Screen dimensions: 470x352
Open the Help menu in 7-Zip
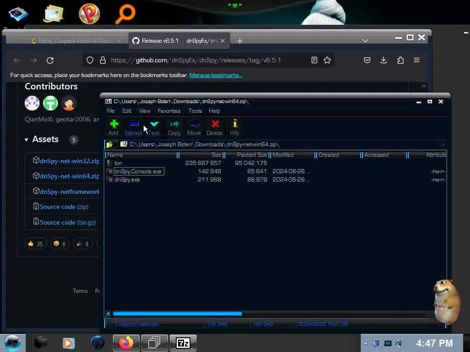pos(214,111)
